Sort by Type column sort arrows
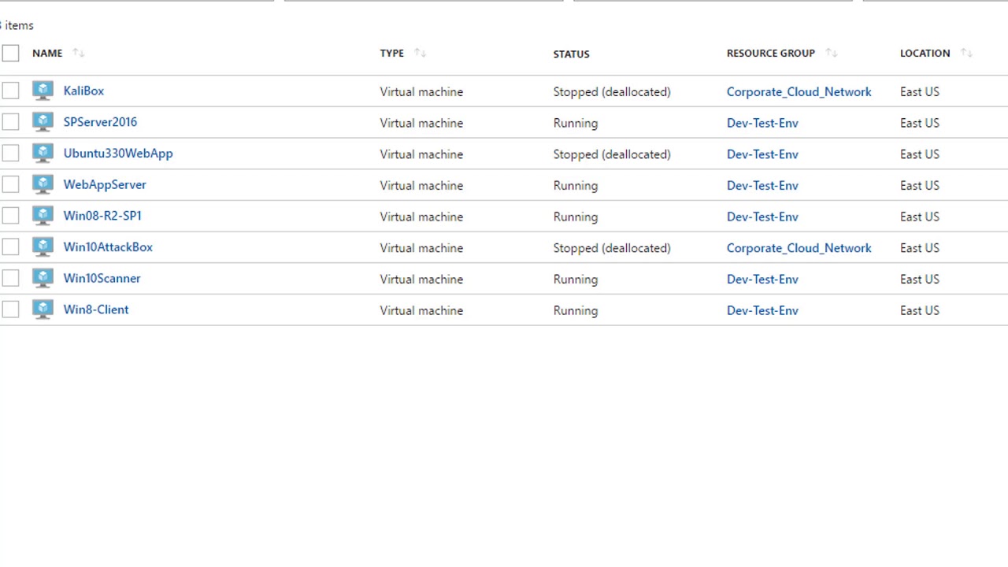Image resolution: width=1008 pixels, height=567 pixels. pos(420,53)
